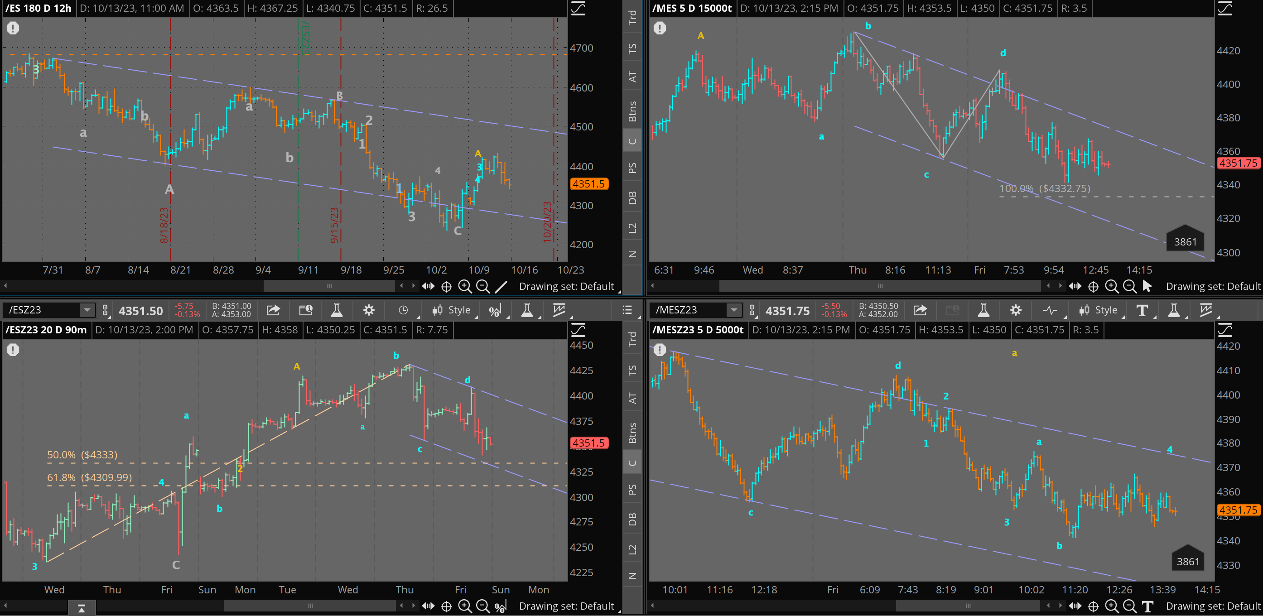
Task: Click the horizontal scrollbar thumb under /MES 15000t chart
Action: (880, 286)
